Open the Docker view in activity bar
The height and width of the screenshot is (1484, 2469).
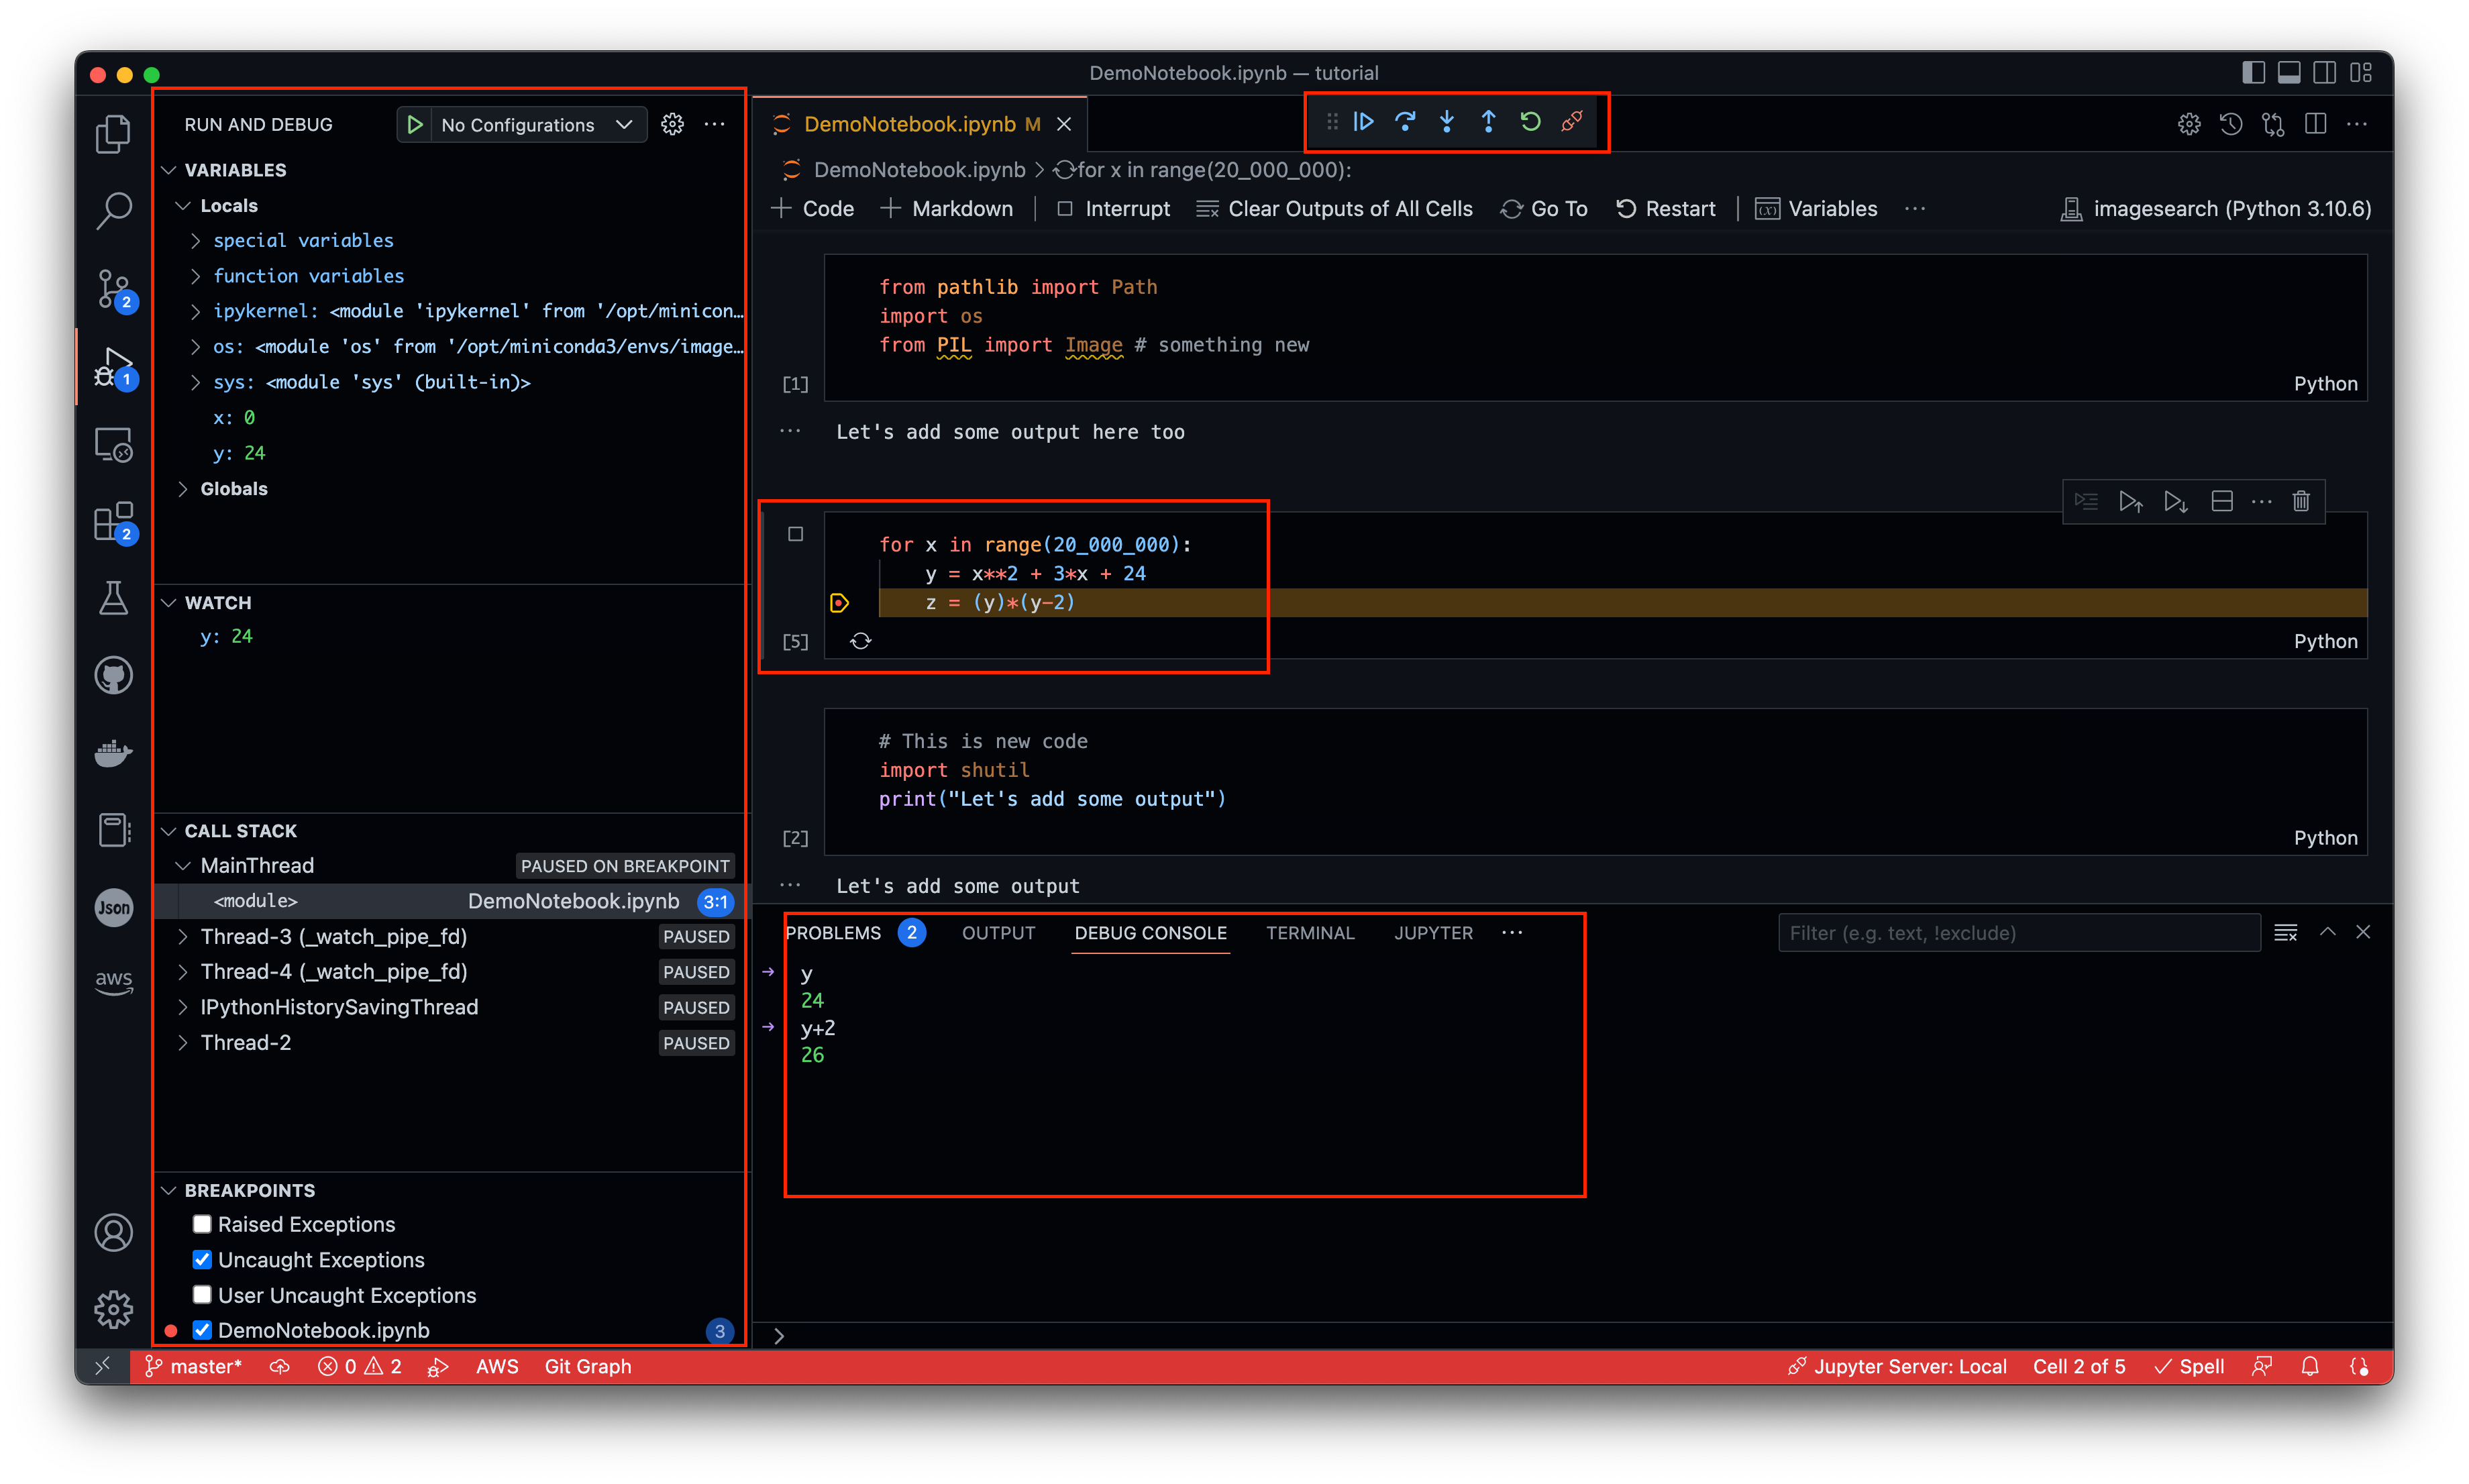click(x=113, y=753)
